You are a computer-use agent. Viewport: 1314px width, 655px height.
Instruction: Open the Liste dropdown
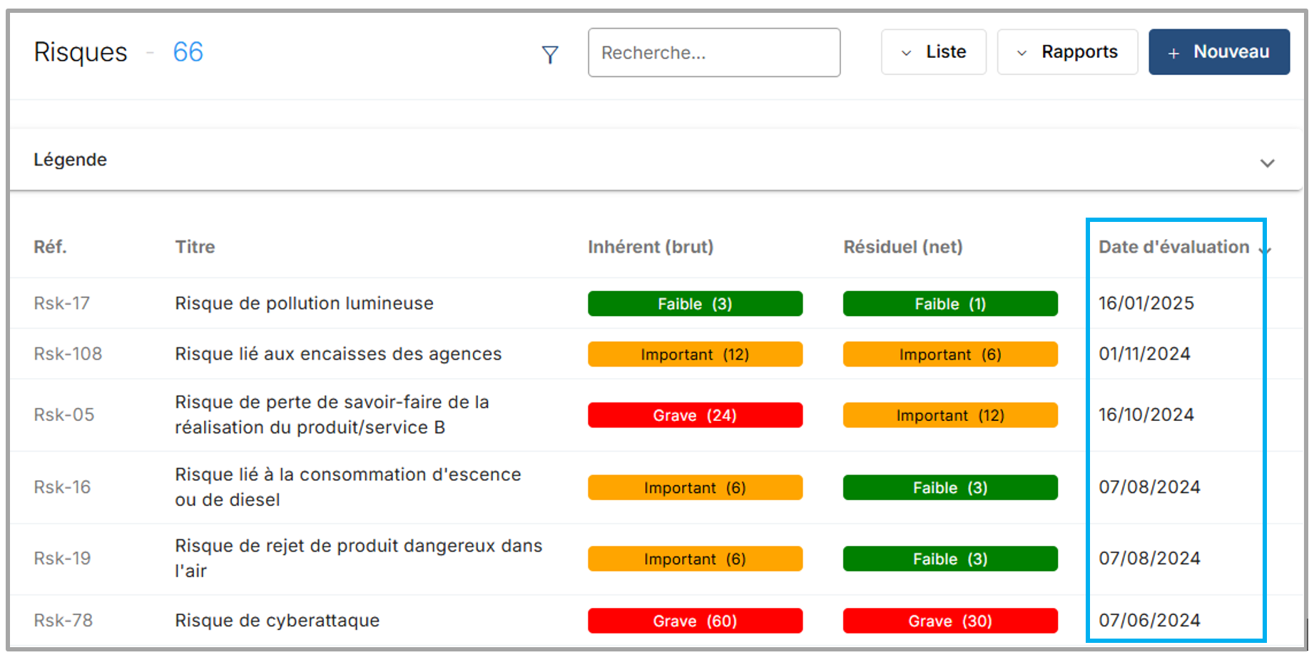[933, 52]
